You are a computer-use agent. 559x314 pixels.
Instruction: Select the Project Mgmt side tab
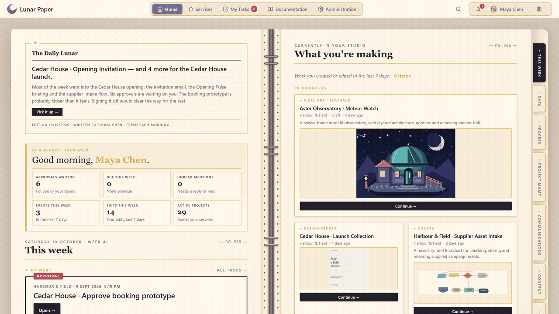coord(539,177)
